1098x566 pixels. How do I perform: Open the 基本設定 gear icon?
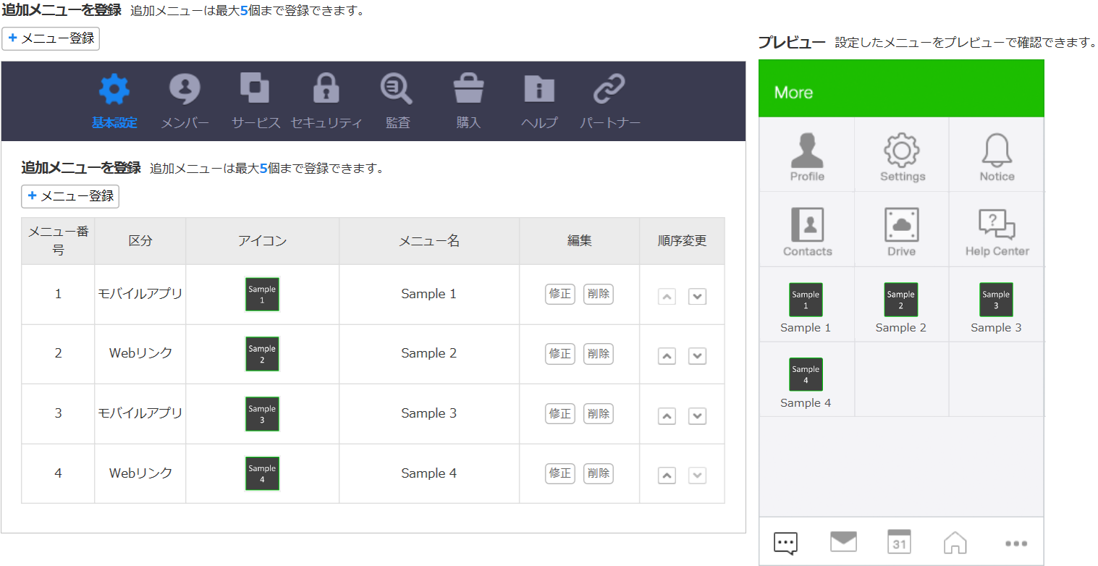114,90
